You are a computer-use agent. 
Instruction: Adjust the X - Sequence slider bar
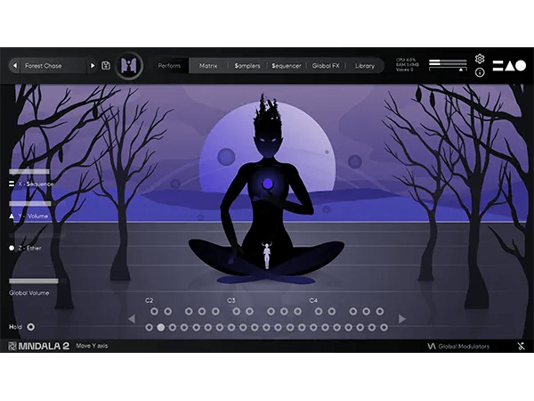[29, 171]
